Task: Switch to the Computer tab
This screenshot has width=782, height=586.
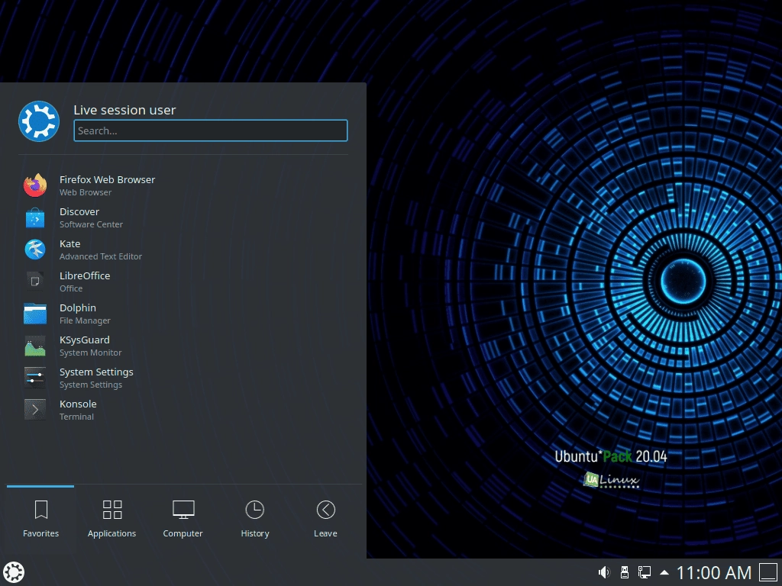Action: click(183, 519)
